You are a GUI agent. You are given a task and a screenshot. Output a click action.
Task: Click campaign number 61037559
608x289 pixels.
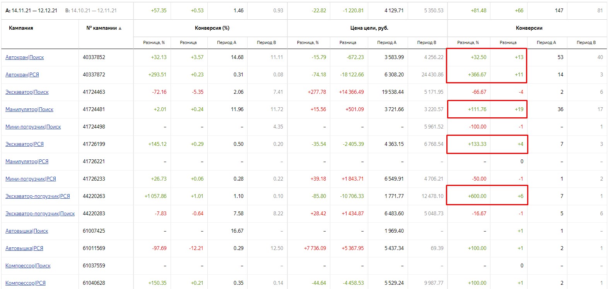tap(94, 265)
